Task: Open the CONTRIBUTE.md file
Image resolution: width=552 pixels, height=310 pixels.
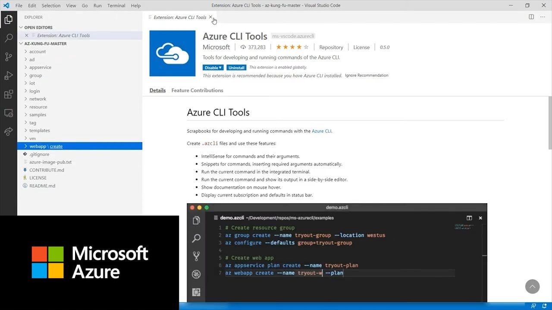Action: coord(80,170)
